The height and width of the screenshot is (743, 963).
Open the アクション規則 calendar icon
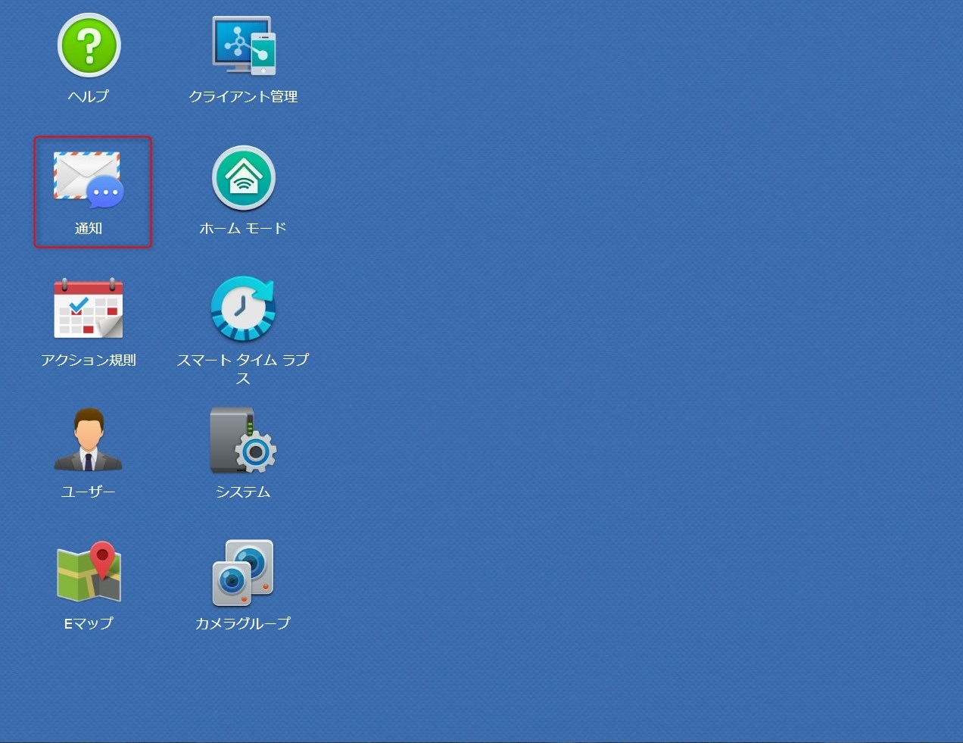point(89,309)
